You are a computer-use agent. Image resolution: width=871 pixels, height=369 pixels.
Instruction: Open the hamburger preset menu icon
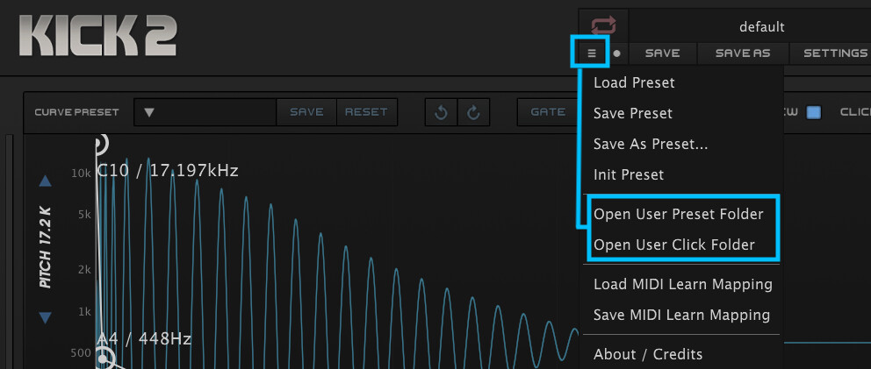tap(592, 53)
